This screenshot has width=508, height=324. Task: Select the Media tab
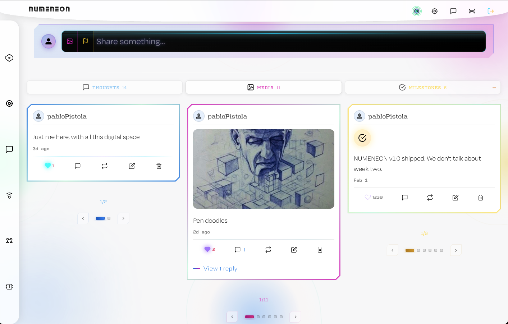[x=264, y=88]
